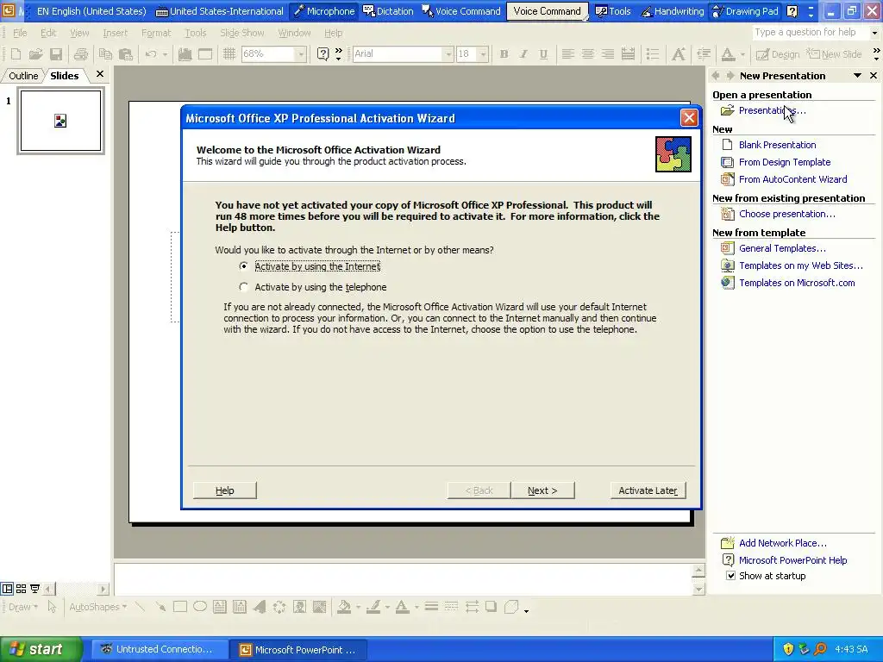This screenshot has width=883, height=662.
Task: Open Templates on my Web Sites link
Action: 801,265
